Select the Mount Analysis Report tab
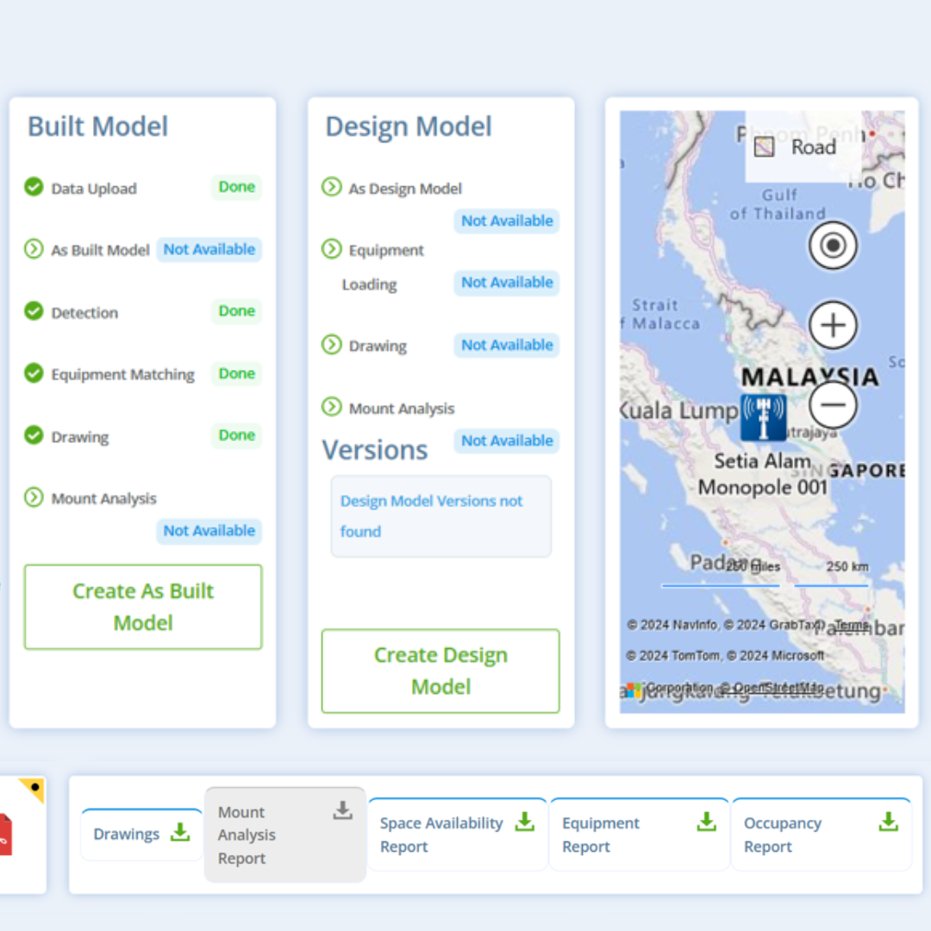Image resolution: width=931 pixels, height=931 pixels. click(284, 834)
